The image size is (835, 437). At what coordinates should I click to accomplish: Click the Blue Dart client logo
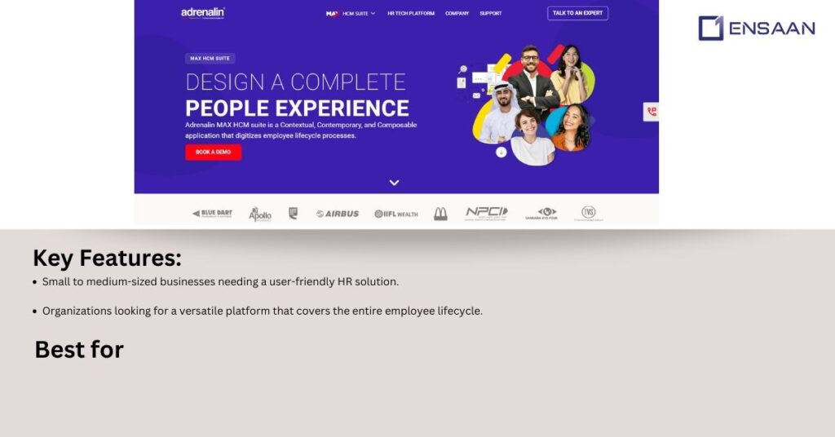pyautogui.click(x=212, y=214)
